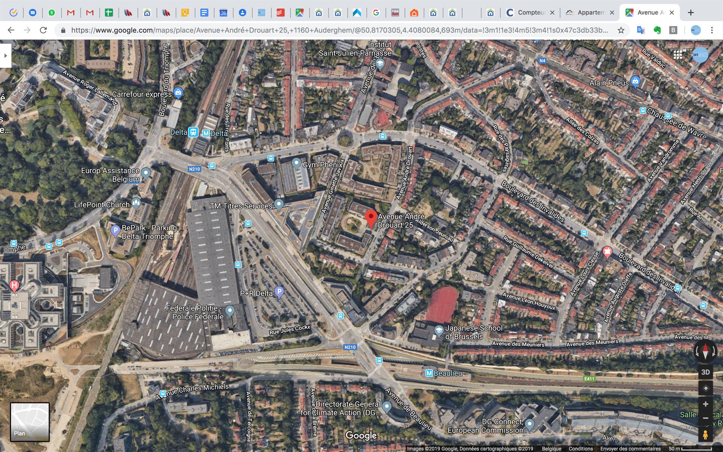Expand the collapsed side panel arrow
Image resolution: width=723 pixels, height=452 pixels.
5,56
